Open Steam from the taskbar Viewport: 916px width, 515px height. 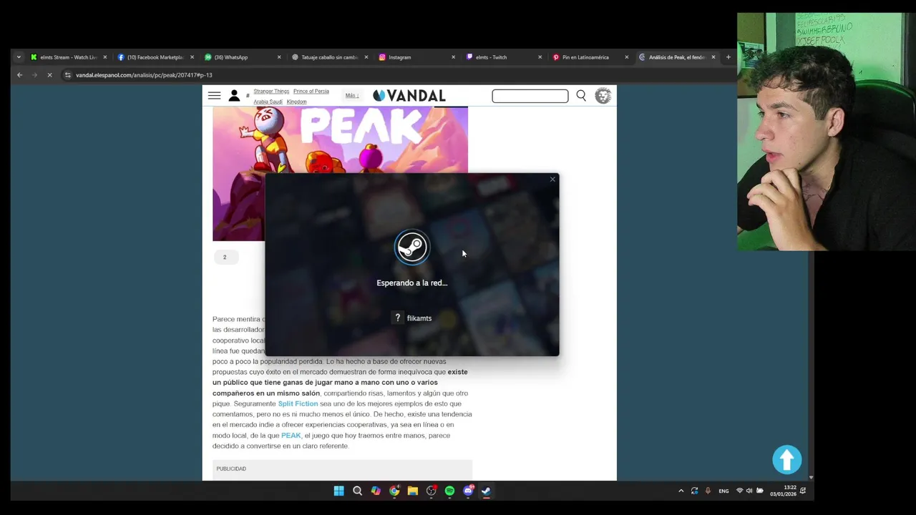click(486, 491)
